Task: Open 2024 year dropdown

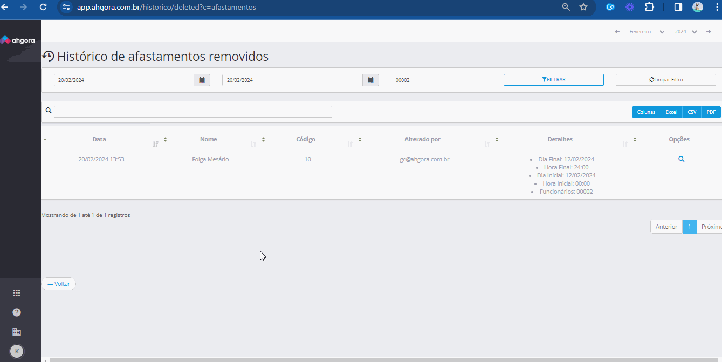Action: [686, 32]
